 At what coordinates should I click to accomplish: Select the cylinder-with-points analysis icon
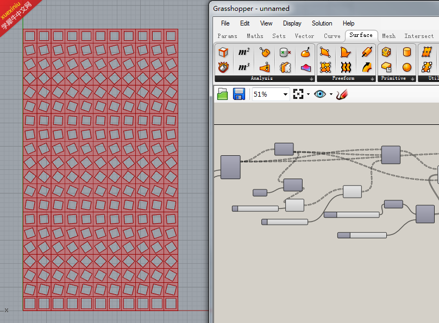point(265,52)
